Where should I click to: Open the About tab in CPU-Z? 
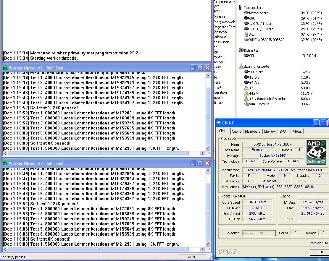[297, 132]
